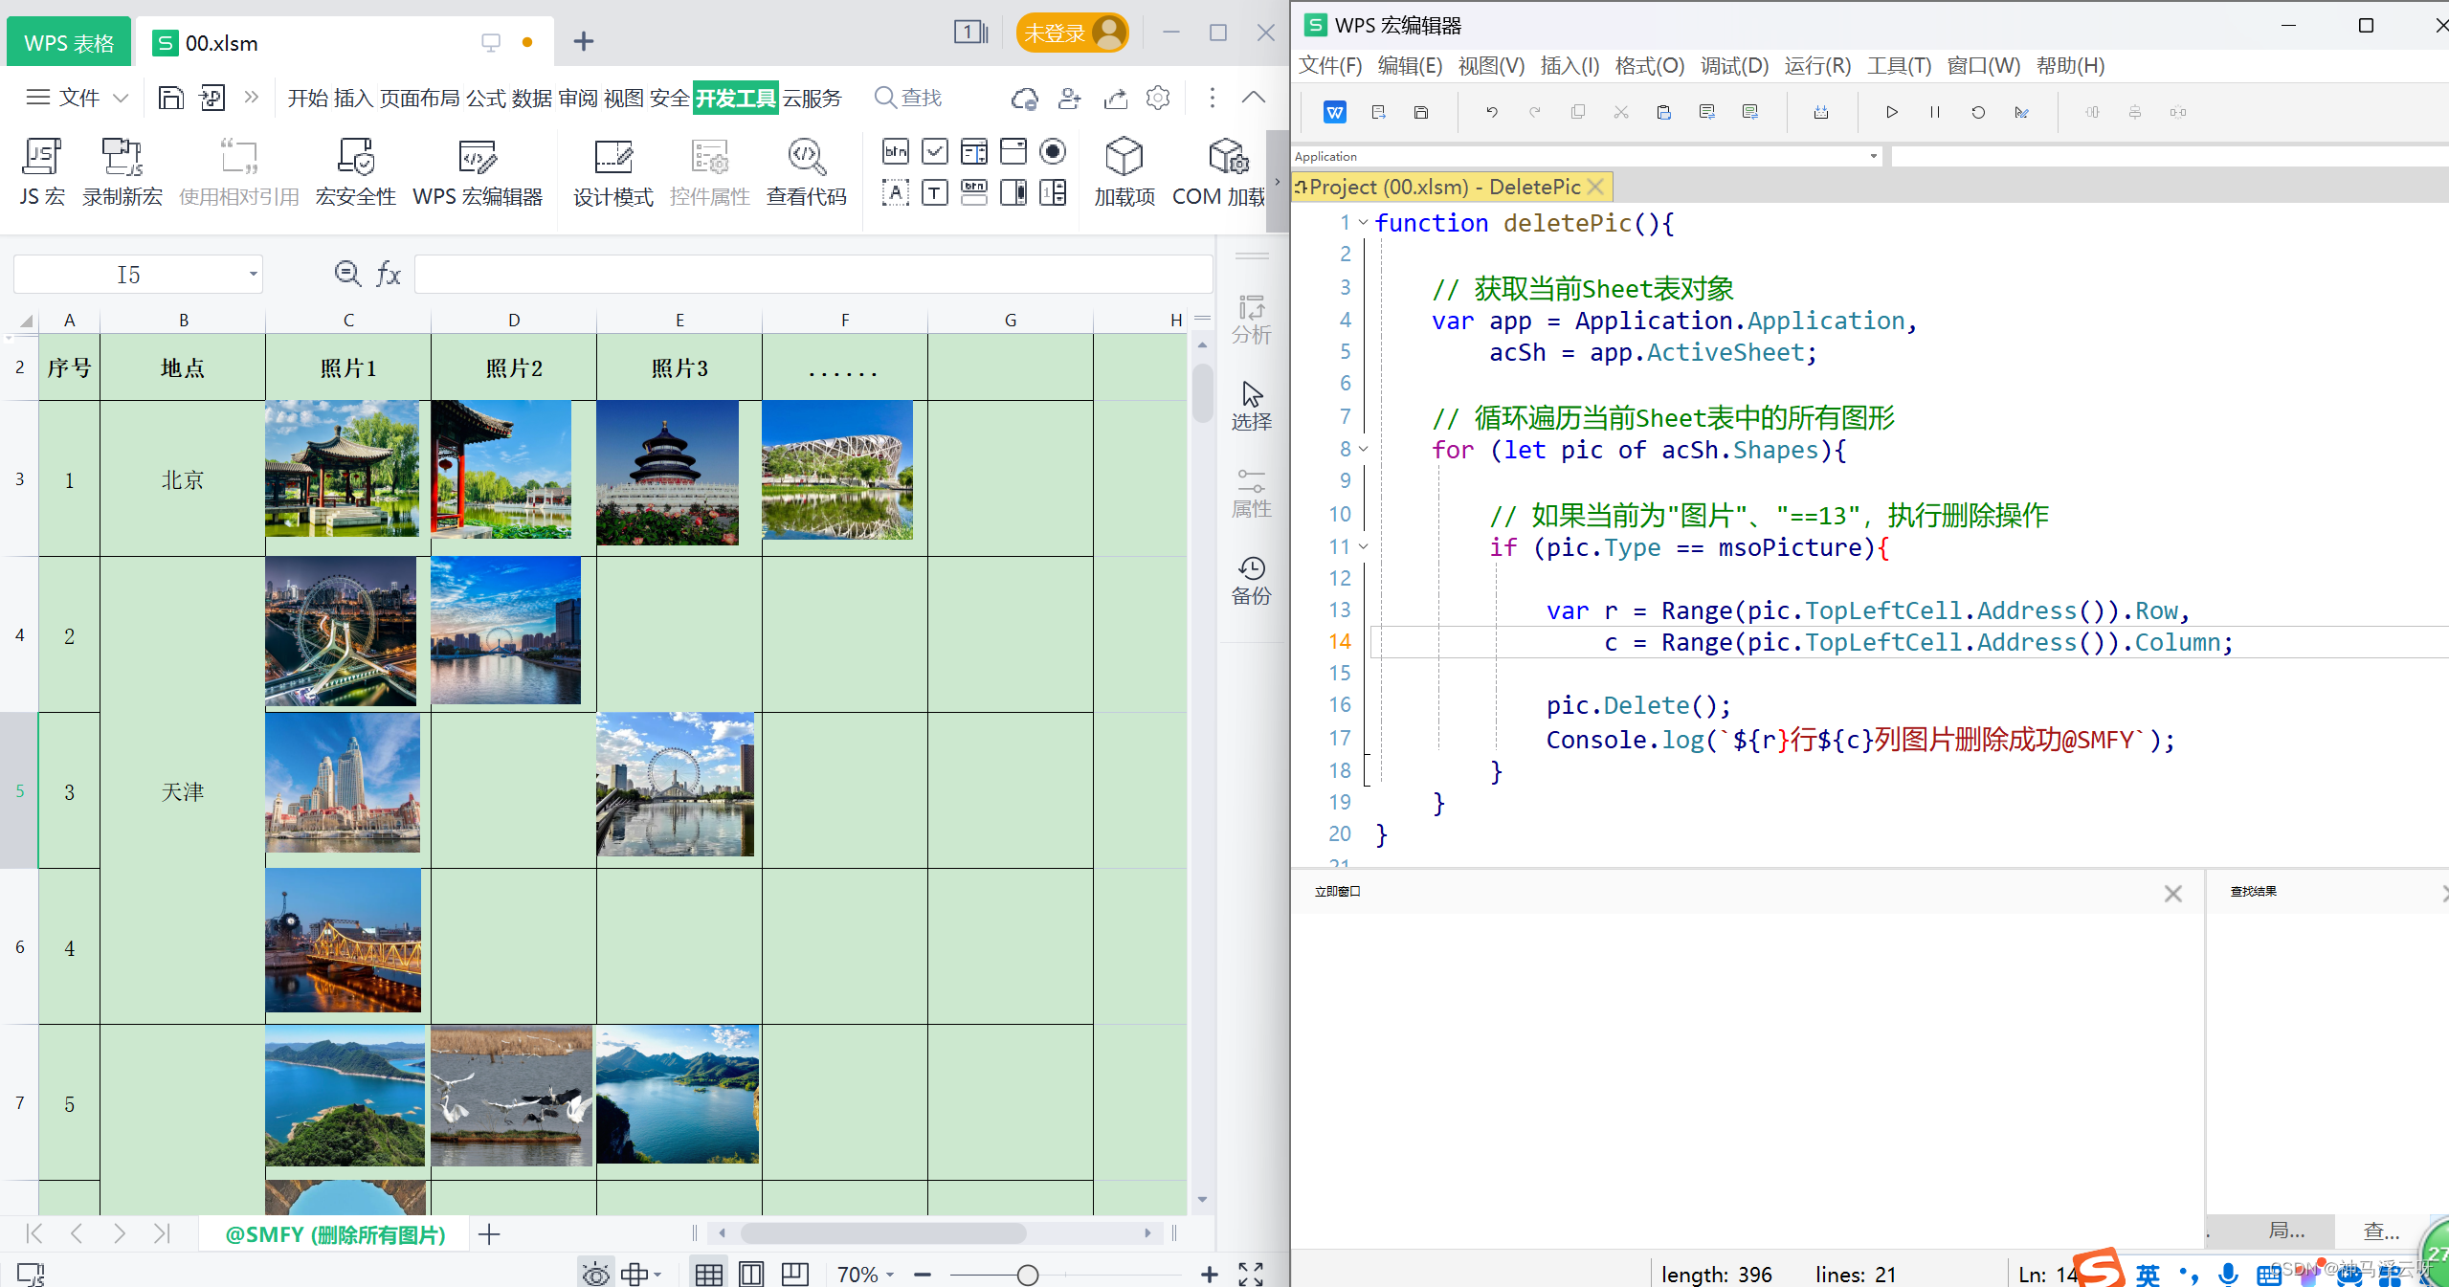Click the undo icon in macro editor toolbar
The width and height of the screenshot is (2449, 1287).
tap(1491, 112)
